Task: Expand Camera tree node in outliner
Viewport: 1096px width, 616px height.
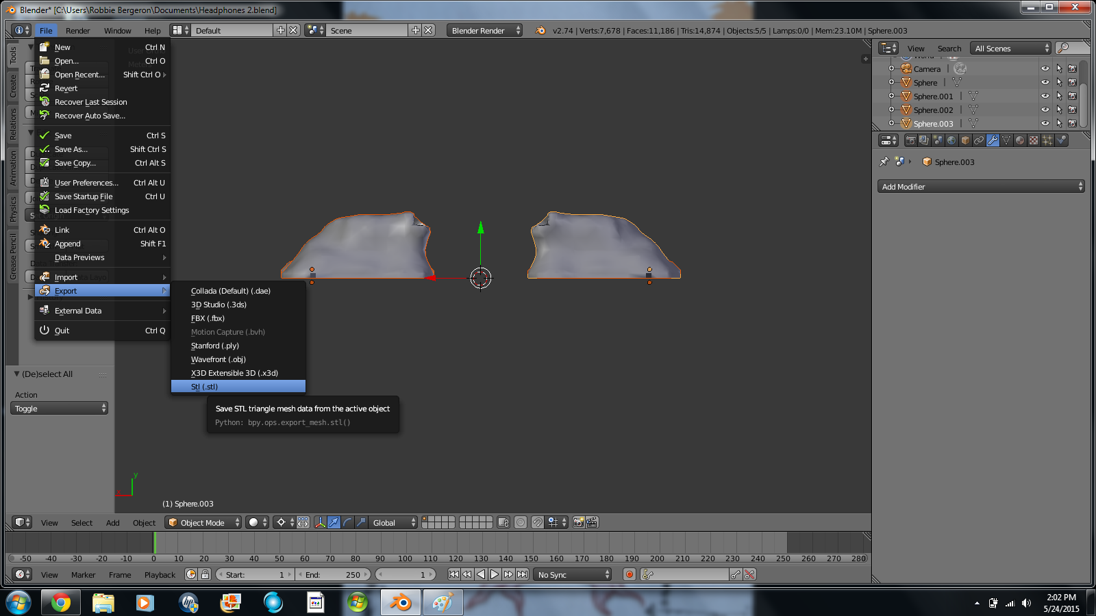Action: pos(891,68)
